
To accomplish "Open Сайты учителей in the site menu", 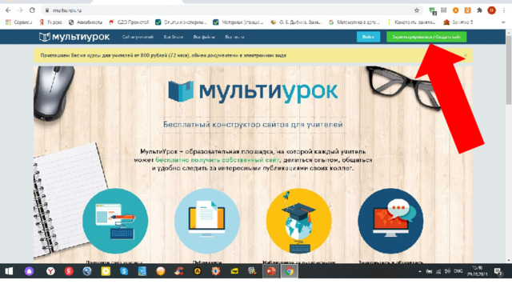I will point(138,37).
